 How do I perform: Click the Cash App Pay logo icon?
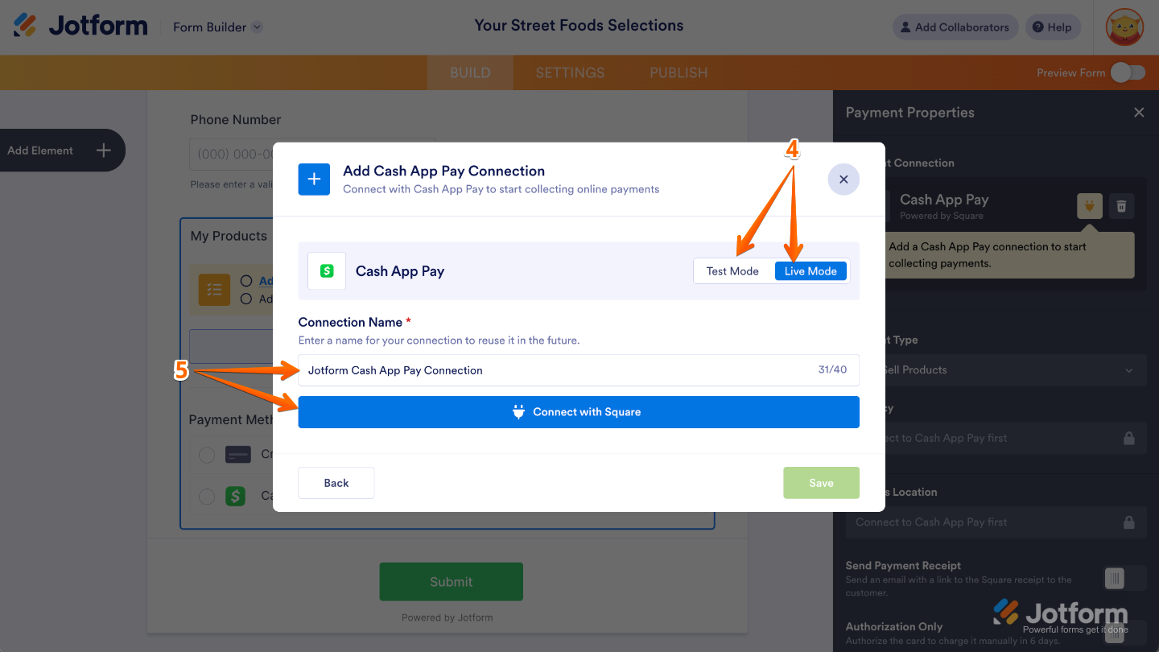pyautogui.click(x=327, y=271)
